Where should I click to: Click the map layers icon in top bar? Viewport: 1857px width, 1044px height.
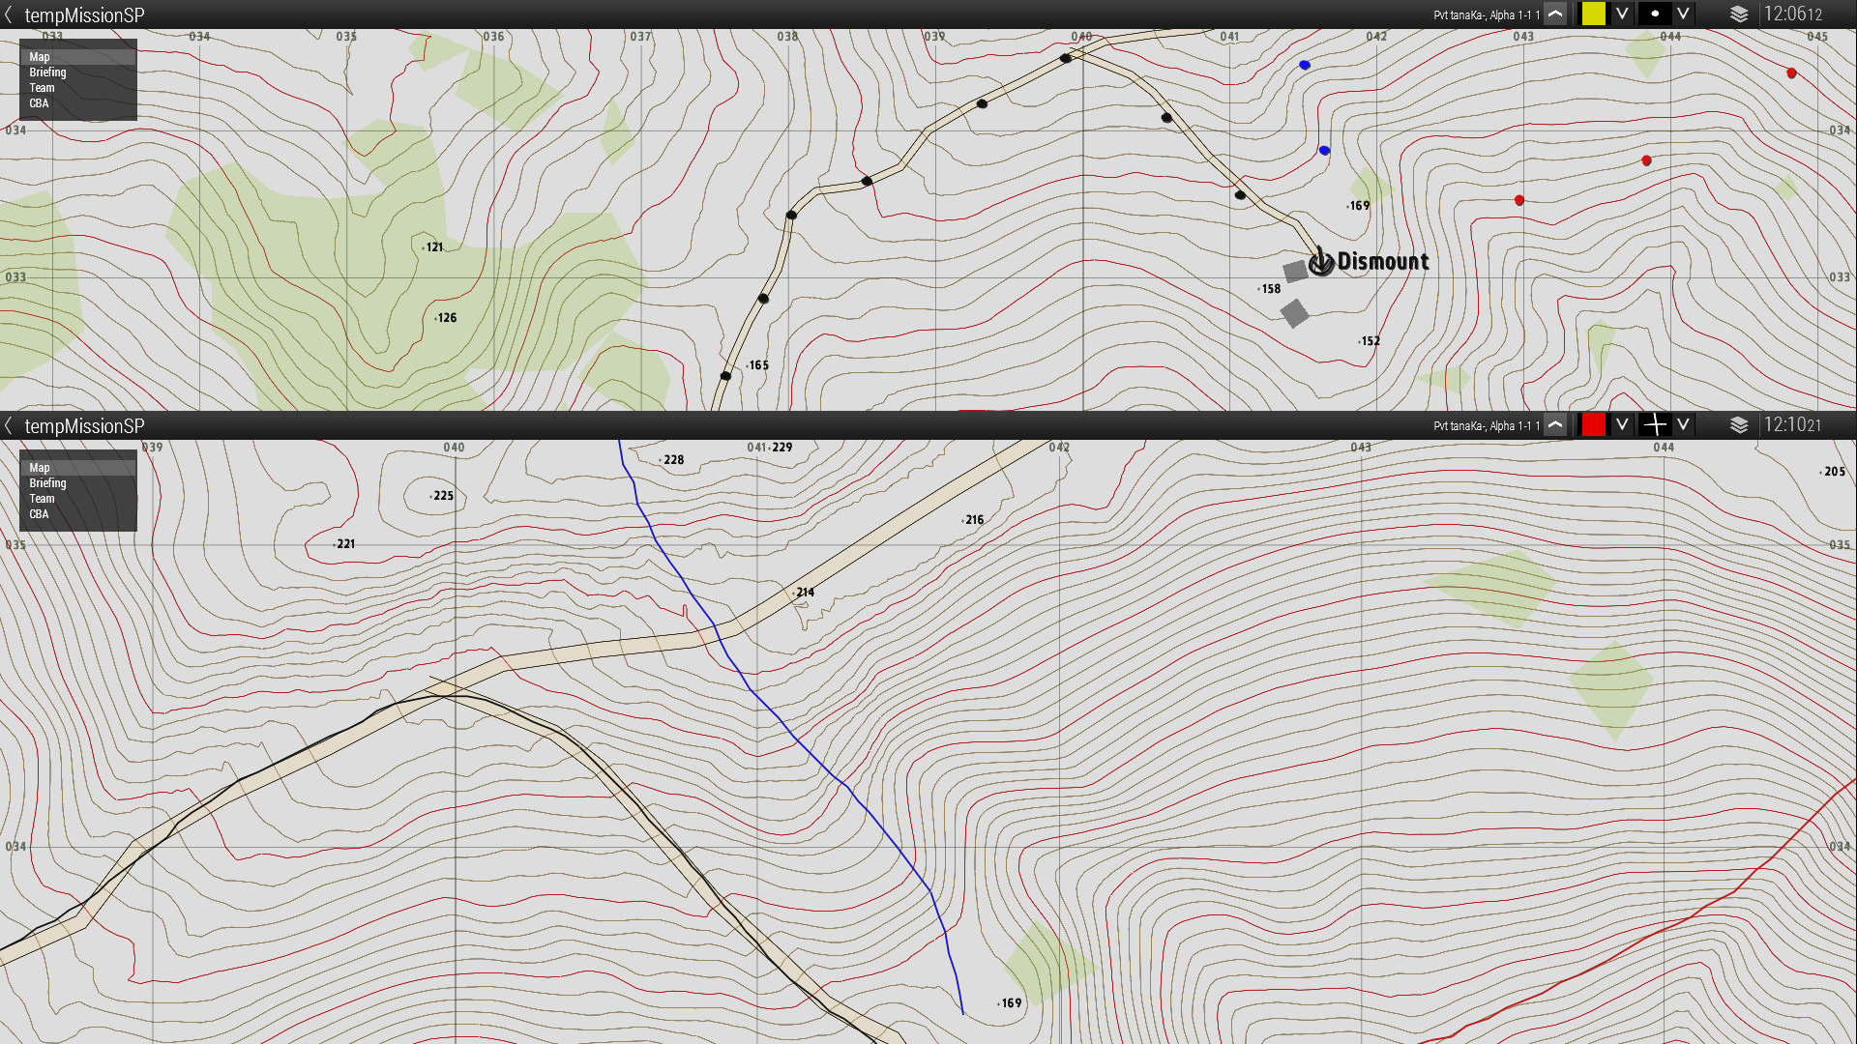pyautogui.click(x=1739, y=14)
